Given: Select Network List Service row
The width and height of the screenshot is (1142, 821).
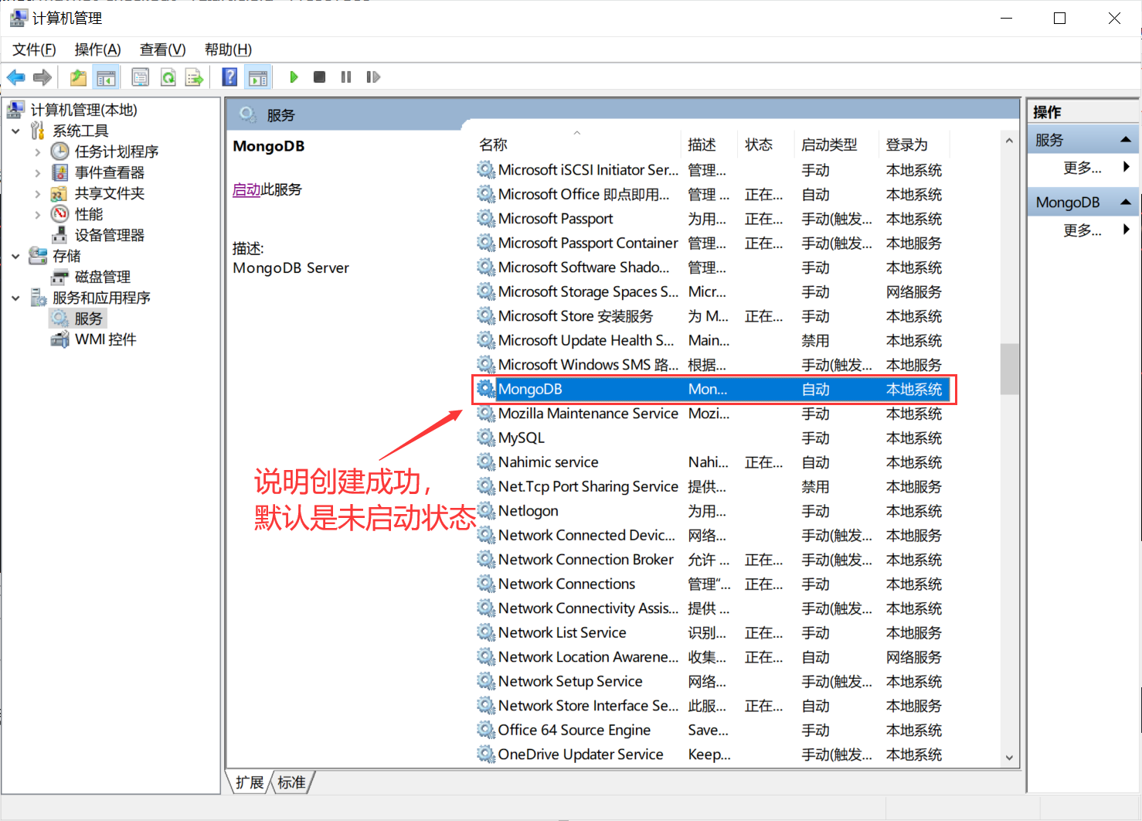Looking at the screenshot, I should pyautogui.click(x=711, y=632).
